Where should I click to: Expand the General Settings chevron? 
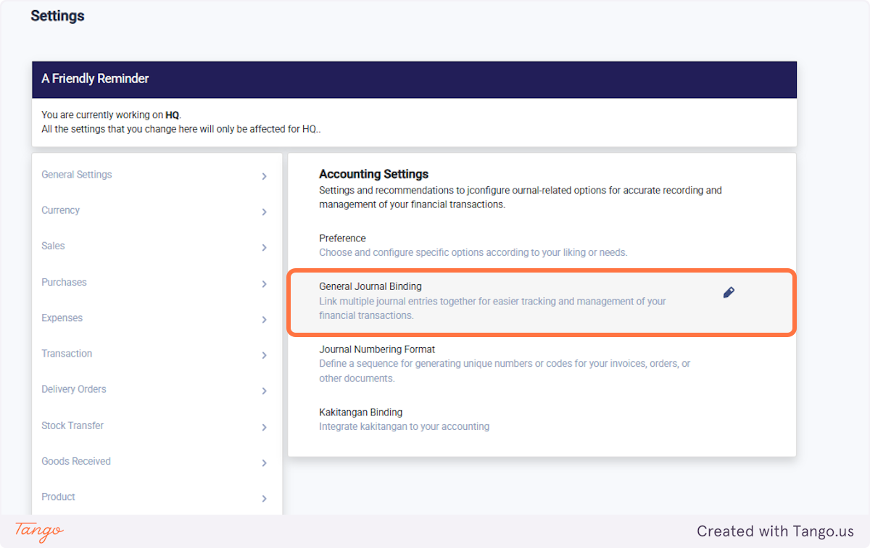tap(264, 176)
